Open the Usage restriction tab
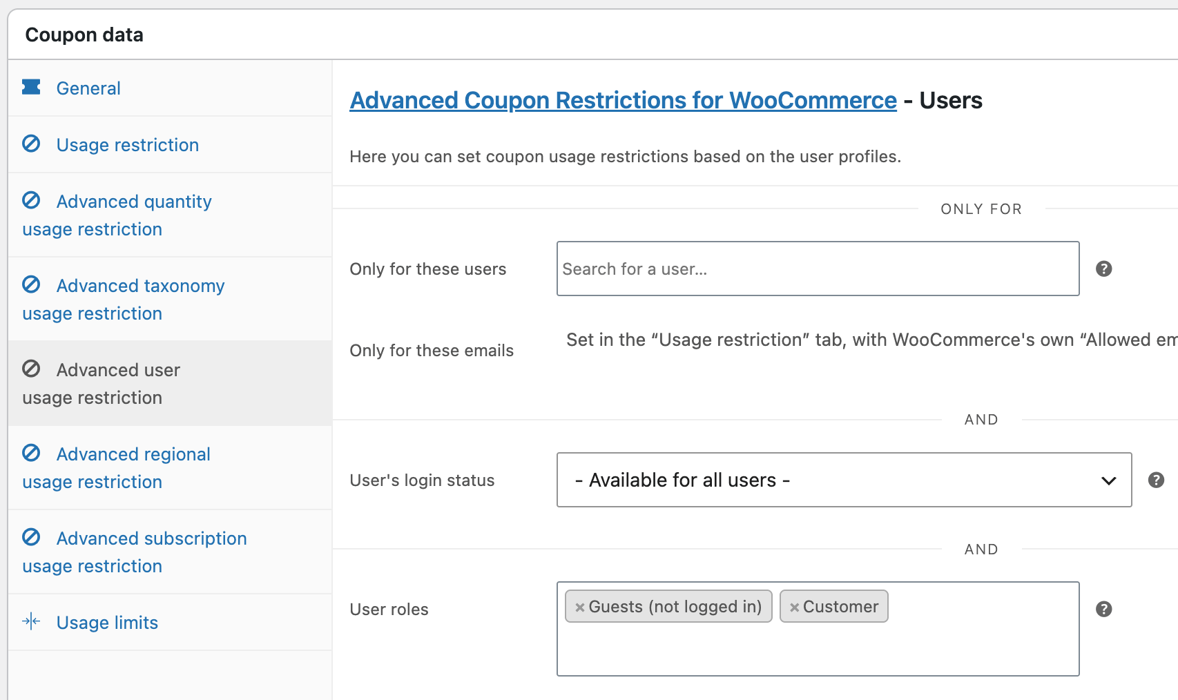 pyautogui.click(x=170, y=145)
